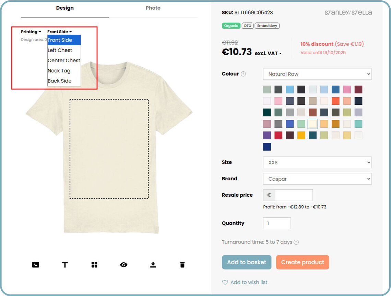The image size is (391, 296).
Task: Open the Natural Raw colour dropdown
Action: tap(317, 74)
